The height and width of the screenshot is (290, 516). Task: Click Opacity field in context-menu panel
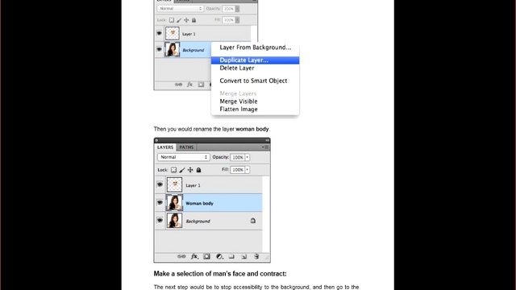pos(228,9)
